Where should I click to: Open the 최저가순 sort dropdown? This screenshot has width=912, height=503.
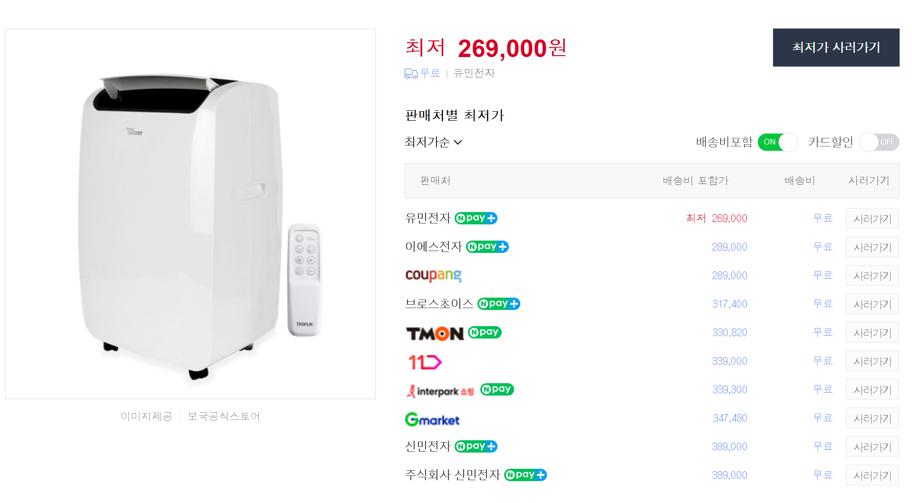coord(433,142)
